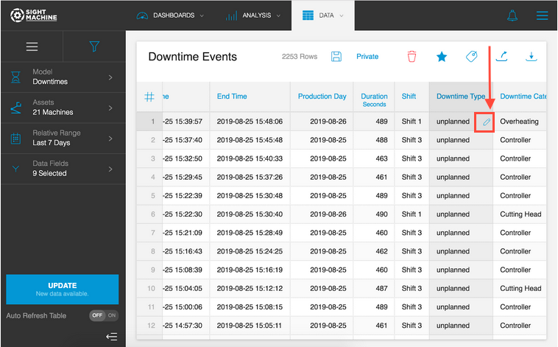The width and height of the screenshot is (558, 347).
Task: Click the hourglass Model icon
Action: click(15, 77)
